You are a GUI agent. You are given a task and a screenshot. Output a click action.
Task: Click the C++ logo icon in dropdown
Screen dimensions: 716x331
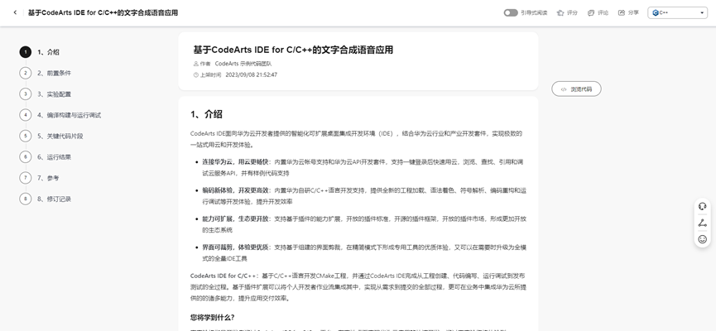[x=656, y=12]
